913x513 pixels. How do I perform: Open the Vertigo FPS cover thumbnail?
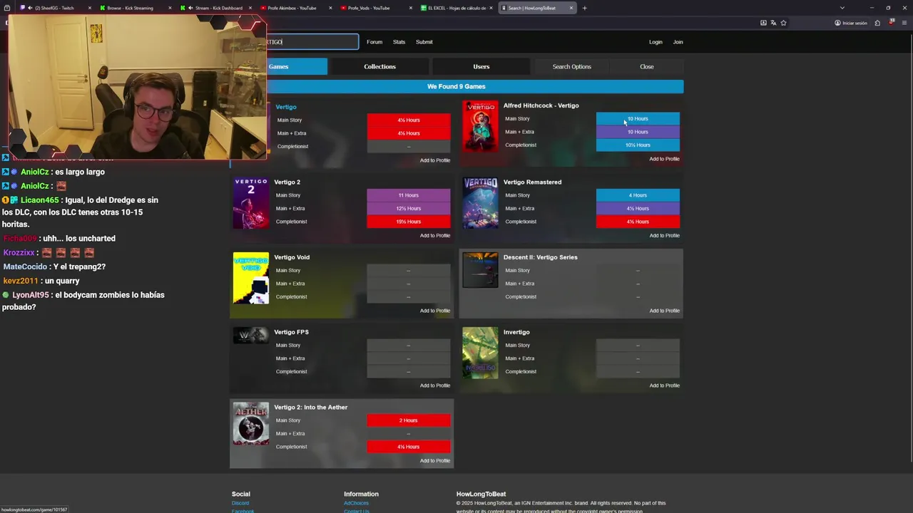(251, 336)
